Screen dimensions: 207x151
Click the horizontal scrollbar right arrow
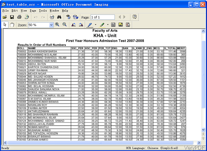pyautogui.click(x=199, y=143)
